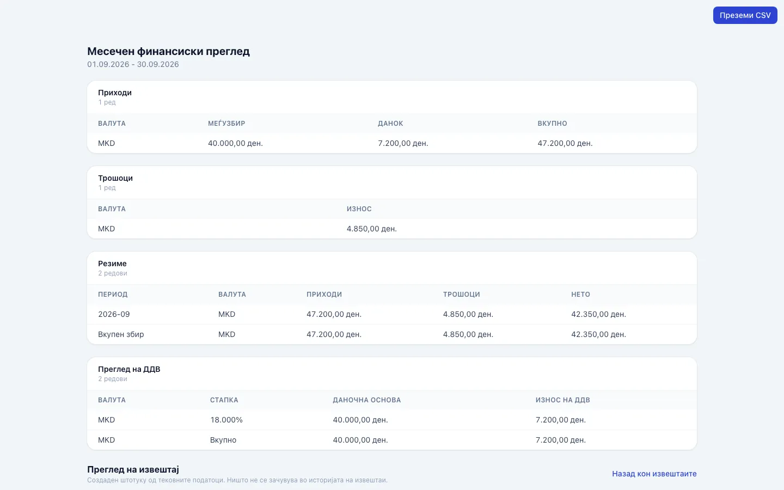
Task: Select the Износ column header in Трошоци table
Action: (x=359, y=209)
